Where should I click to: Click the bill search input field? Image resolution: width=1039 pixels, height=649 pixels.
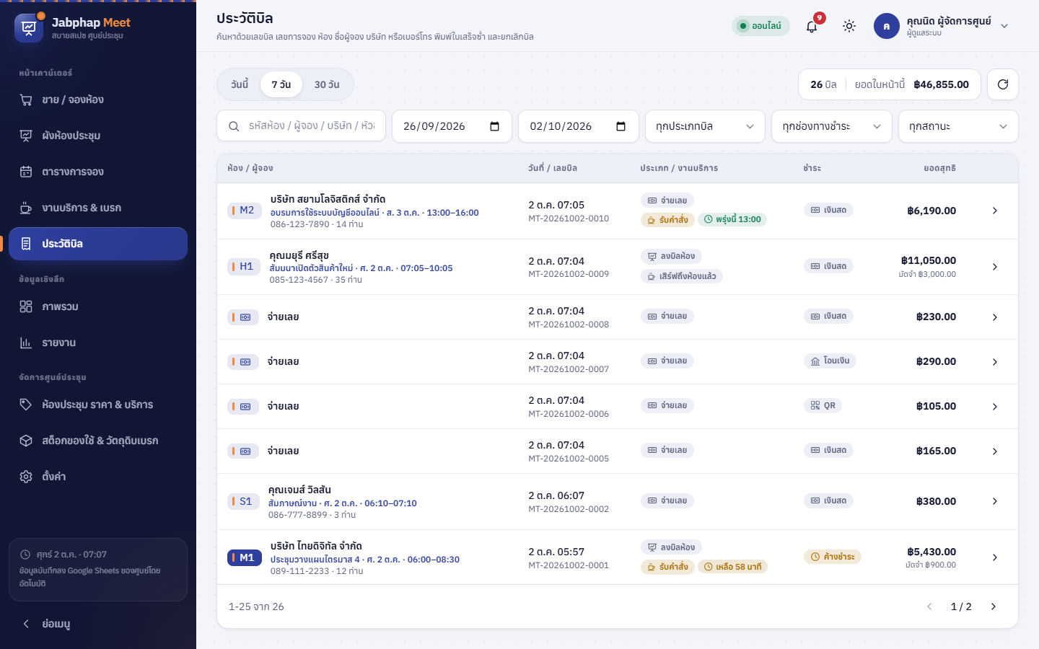pos(302,126)
